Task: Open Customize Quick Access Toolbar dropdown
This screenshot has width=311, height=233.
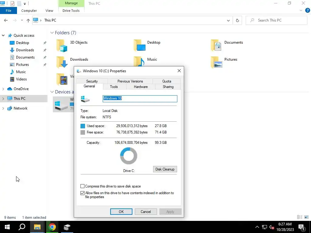Action: click(25, 4)
